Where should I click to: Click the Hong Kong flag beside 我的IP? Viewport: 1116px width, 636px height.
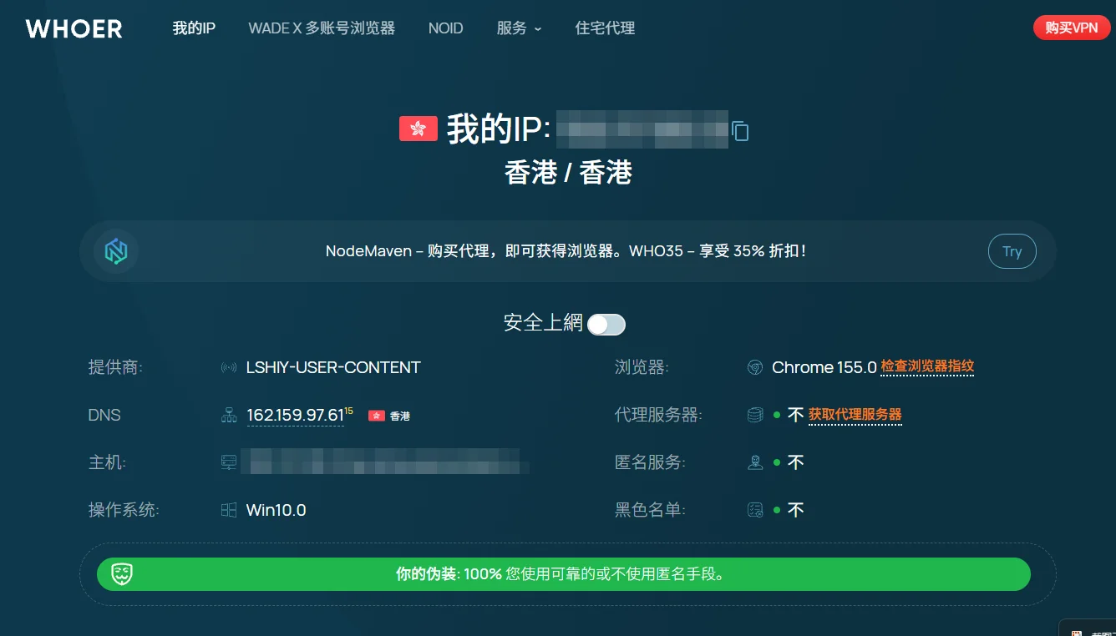pyautogui.click(x=418, y=129)
